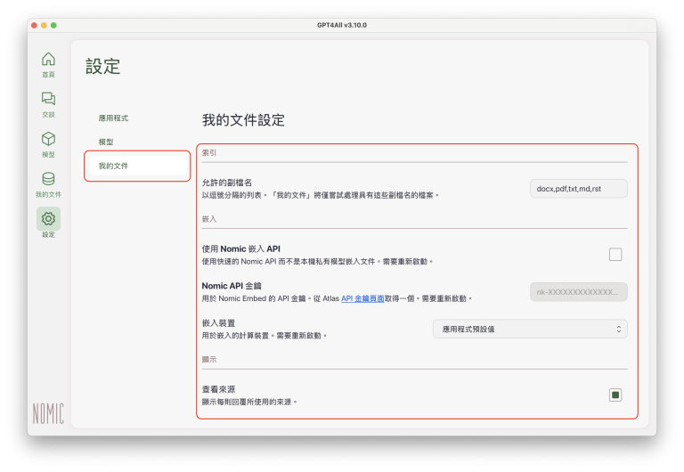Switch to the 應用程式 settings tab
Screen dimensions: 684x472
(x=114, y=118)
